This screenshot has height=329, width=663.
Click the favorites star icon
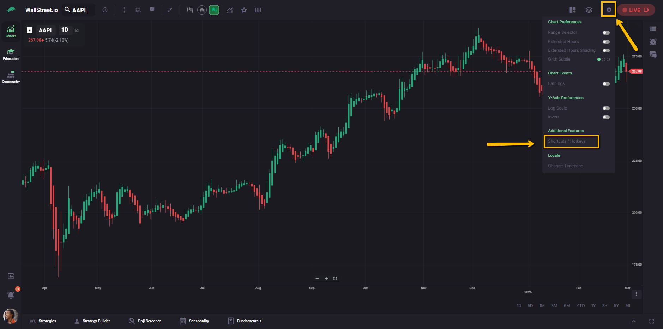[244, 10]
